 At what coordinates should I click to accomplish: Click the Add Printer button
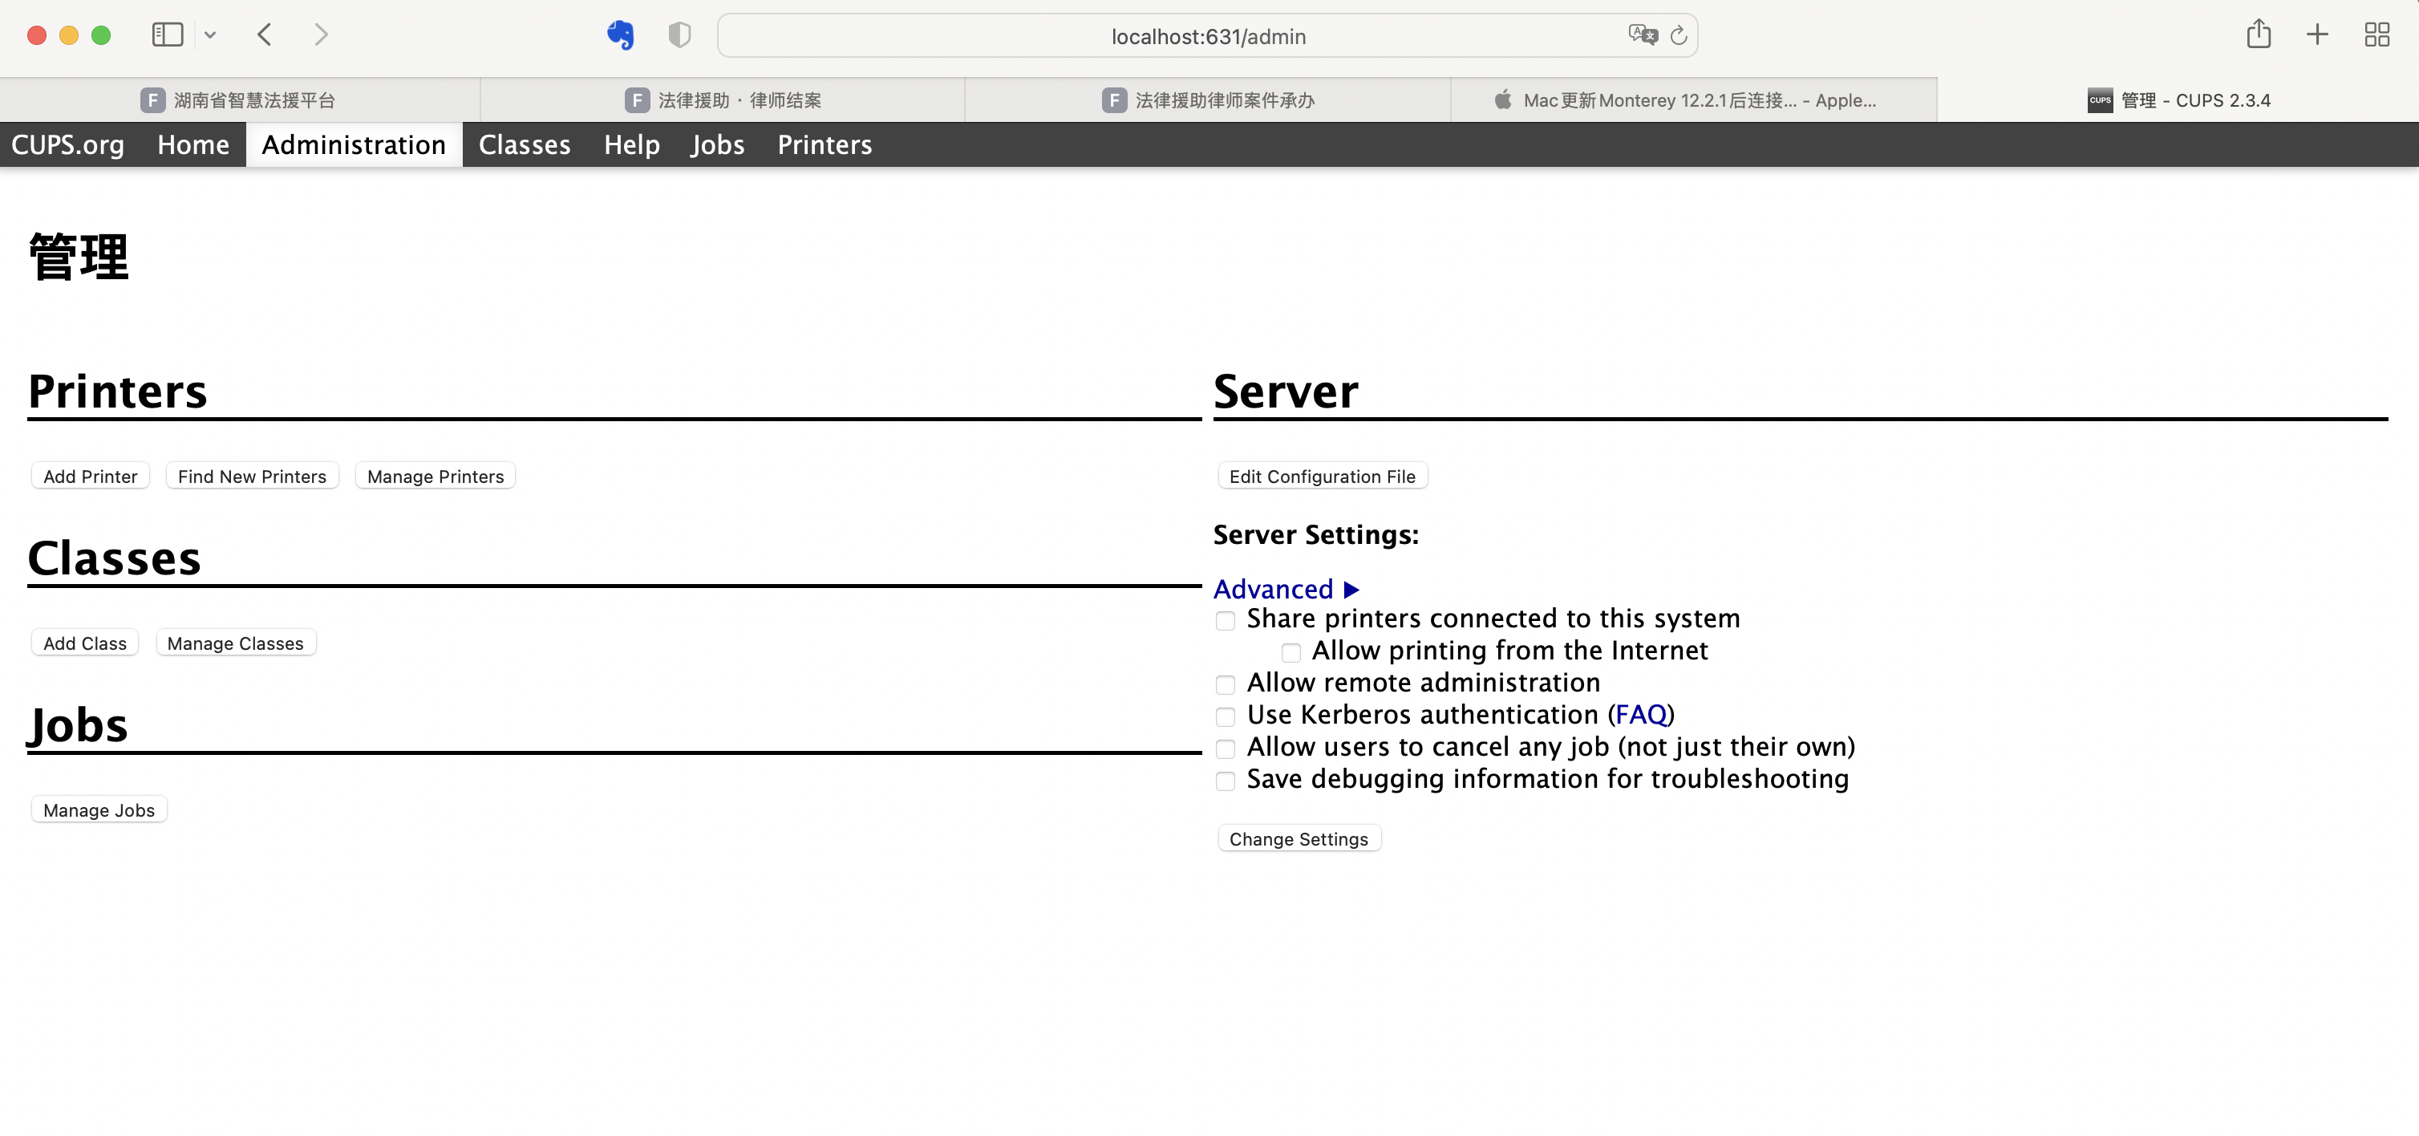[x=90, y=477]
